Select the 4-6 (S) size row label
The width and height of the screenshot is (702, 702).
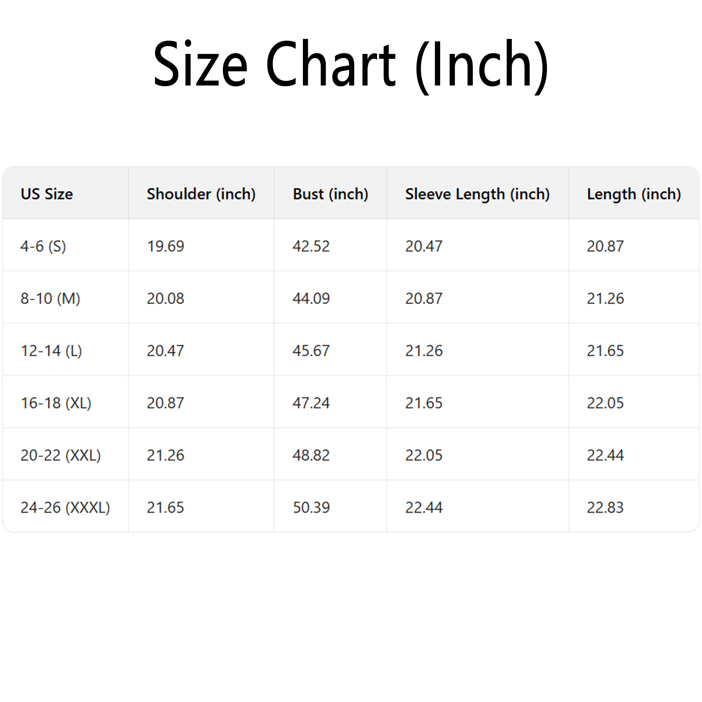coord(43,246)
